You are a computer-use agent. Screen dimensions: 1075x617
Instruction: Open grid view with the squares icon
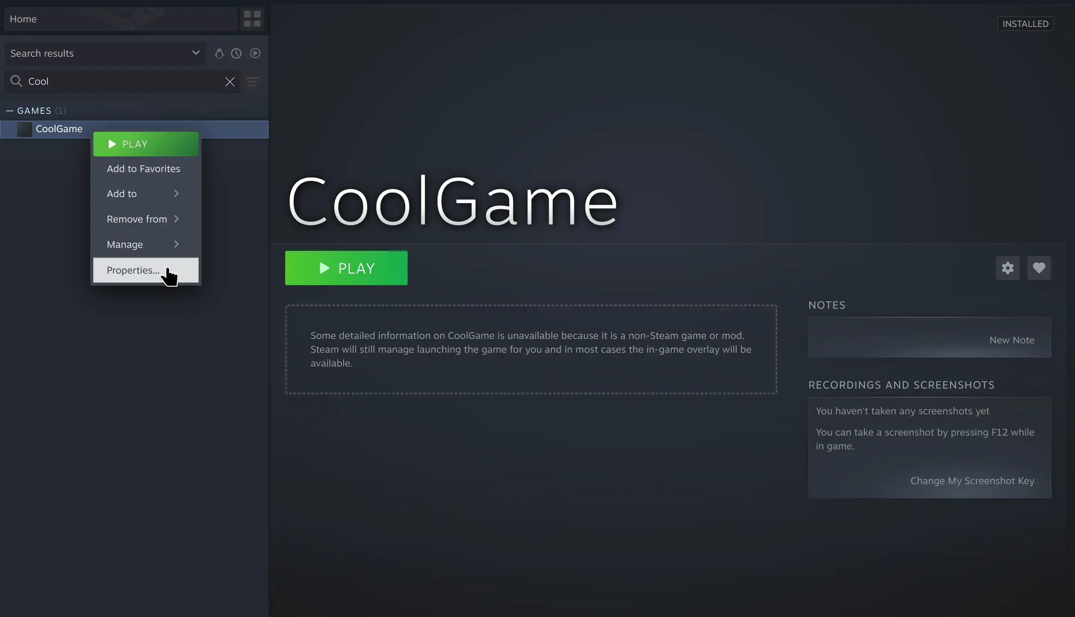coord(252,19)
